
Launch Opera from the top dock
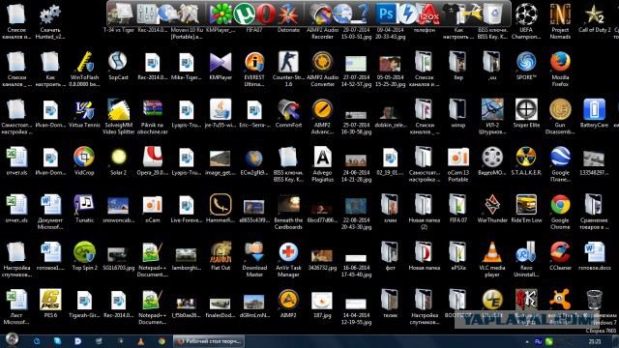coord(265,14)
